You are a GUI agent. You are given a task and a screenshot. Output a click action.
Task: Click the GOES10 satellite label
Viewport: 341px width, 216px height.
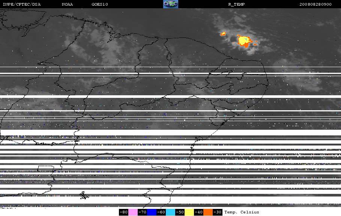pyautogui.click(x=100, y=4)
